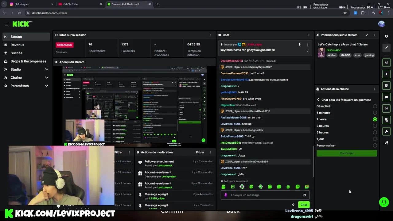Open channel actions three-dot menu
The height and width of the screenshot is (221, 393).
[374, 89]
